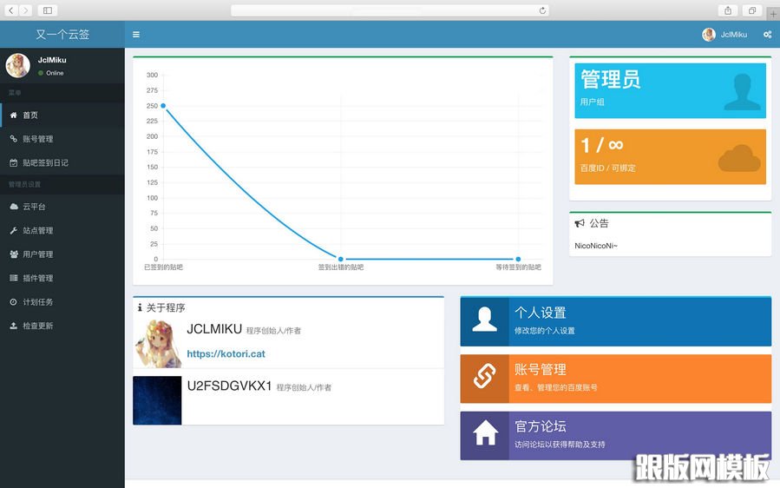
Task: Click the link icon beside 账号管理 in sidebar
Action: click(x=13, y=139)
